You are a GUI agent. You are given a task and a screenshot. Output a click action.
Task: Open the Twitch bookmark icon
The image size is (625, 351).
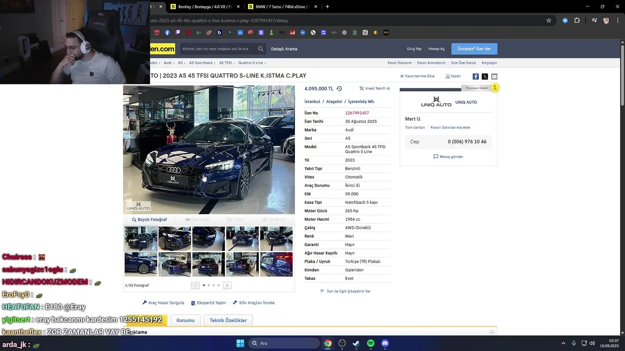[x=178, y=33]
